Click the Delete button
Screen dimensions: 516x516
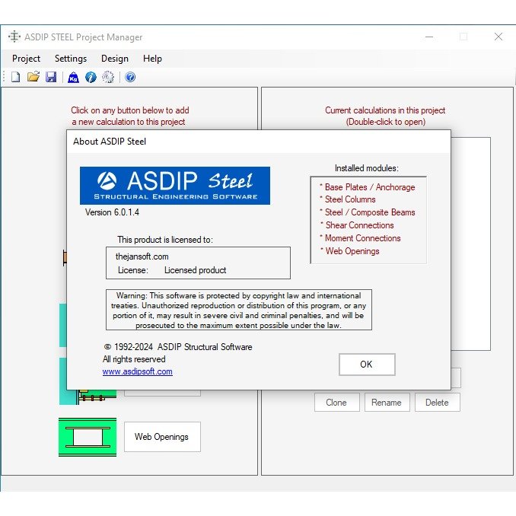pos(438,403)
